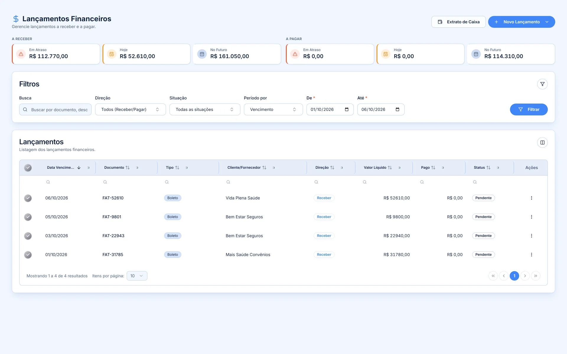Open actions menu for FAT-9801 row
Screen dimensions: 567x354
pyautogui.click(x=531, y=217)
